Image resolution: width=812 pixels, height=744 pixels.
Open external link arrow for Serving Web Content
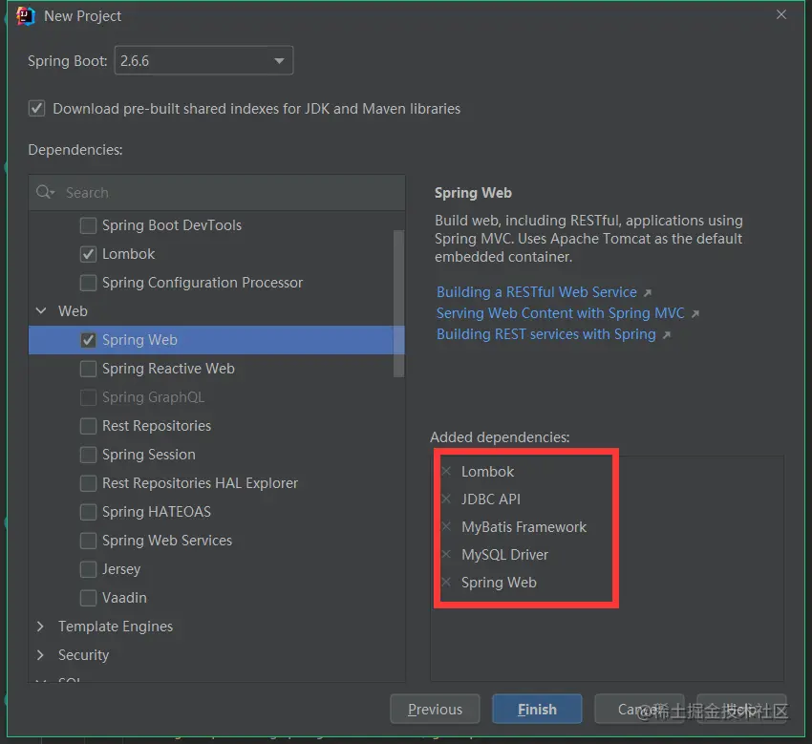(x=695, y=314)
